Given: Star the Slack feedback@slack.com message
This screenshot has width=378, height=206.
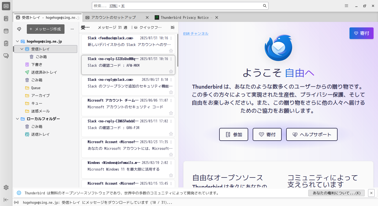Looking at the screenshot, I should coord(171,51).
